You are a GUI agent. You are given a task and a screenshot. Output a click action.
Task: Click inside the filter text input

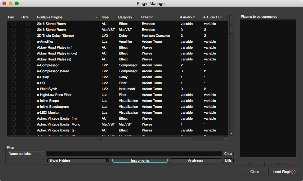click(x=134, y=154)
